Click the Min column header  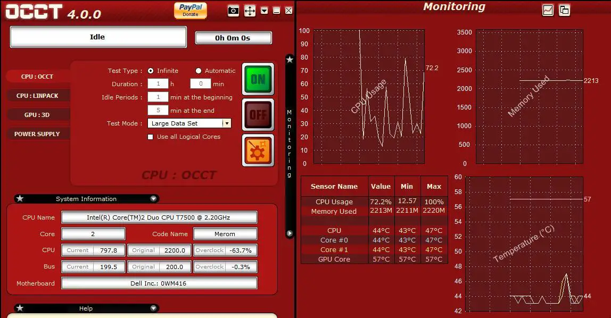point(407,187)
